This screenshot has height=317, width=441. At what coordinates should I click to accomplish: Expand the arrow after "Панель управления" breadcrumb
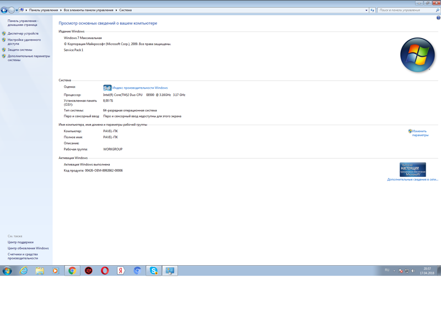pyautogui.click(x=61, y=10)
